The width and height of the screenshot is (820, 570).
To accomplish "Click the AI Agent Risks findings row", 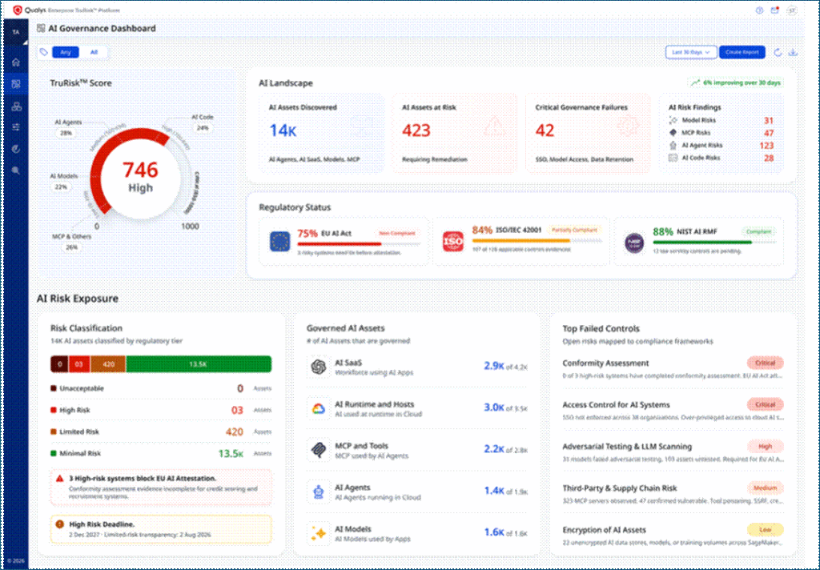I will (x=722, y=146).
